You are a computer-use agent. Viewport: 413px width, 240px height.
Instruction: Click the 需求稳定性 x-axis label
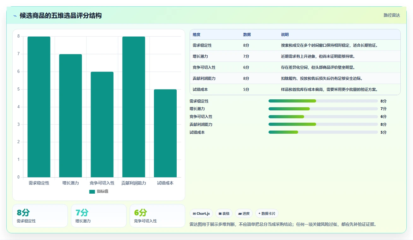[39, 183]
